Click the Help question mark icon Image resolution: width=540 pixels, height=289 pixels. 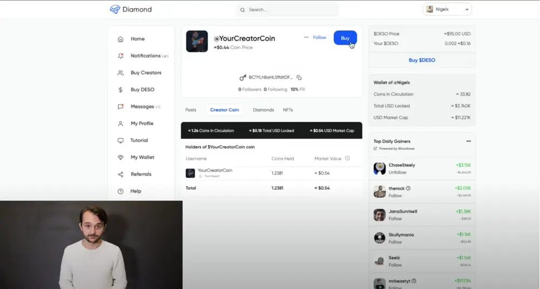pyautogui.click(x=120, y=191)
